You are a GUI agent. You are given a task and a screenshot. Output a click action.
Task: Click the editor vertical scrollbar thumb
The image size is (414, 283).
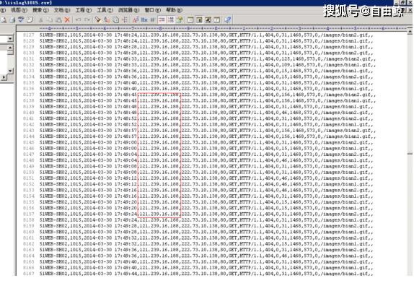[x=410, y=154]
